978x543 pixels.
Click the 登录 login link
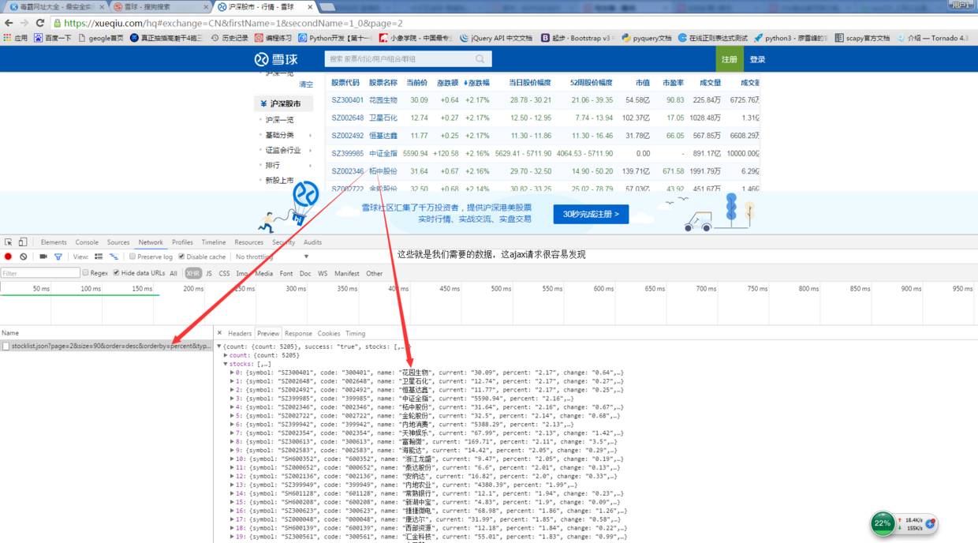[x=757, y=59]
